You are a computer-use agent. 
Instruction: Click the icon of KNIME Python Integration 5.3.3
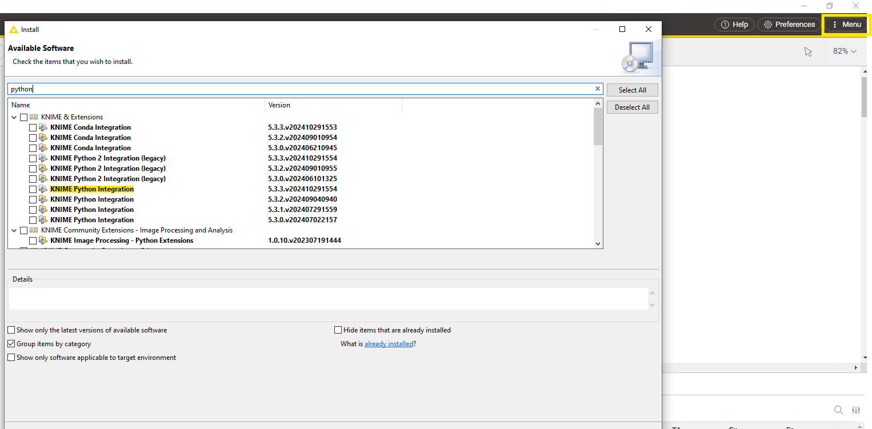(x=43, y=189)
